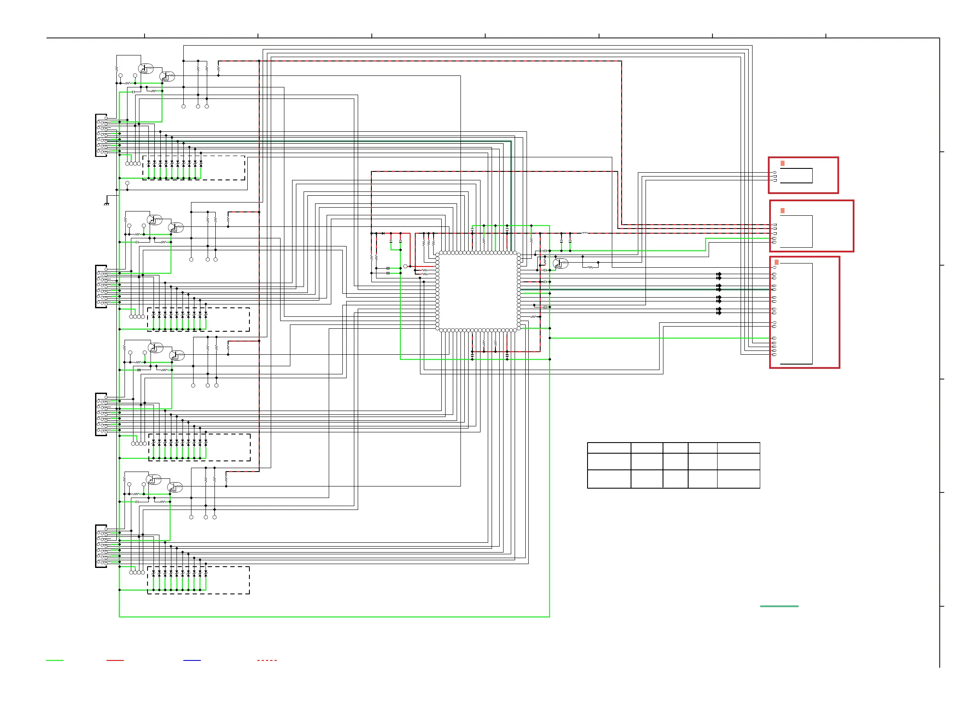Viewport: 967px width, 718px height.
Task: Select the transistor symbol just right of the central chip
Action: tap(560, 263)
